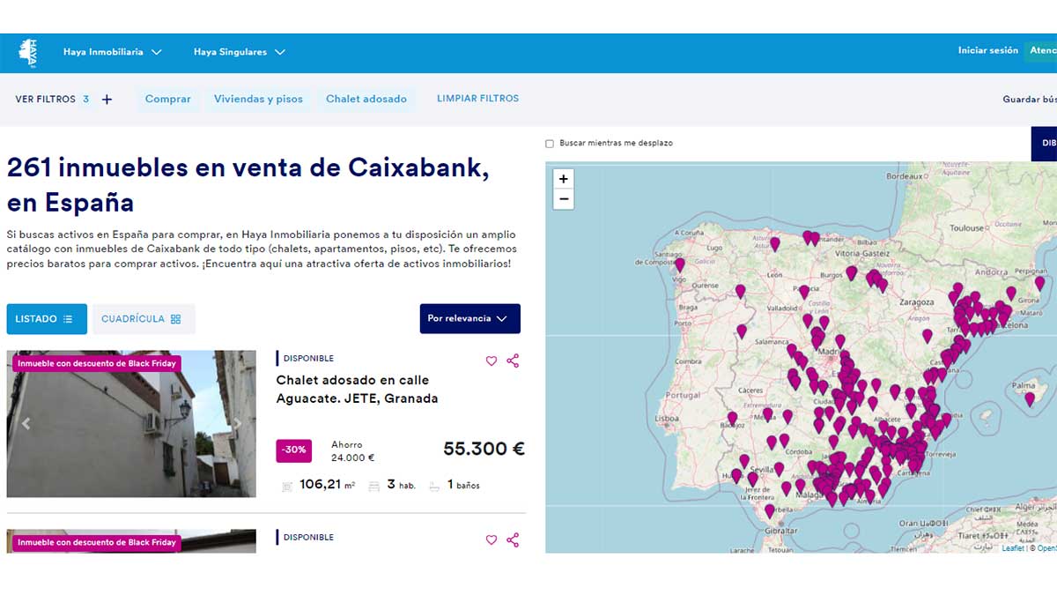This screenshot has height=595, width=1057.
Task: Zoom out on the map
Action: click(x=564, y=199)
